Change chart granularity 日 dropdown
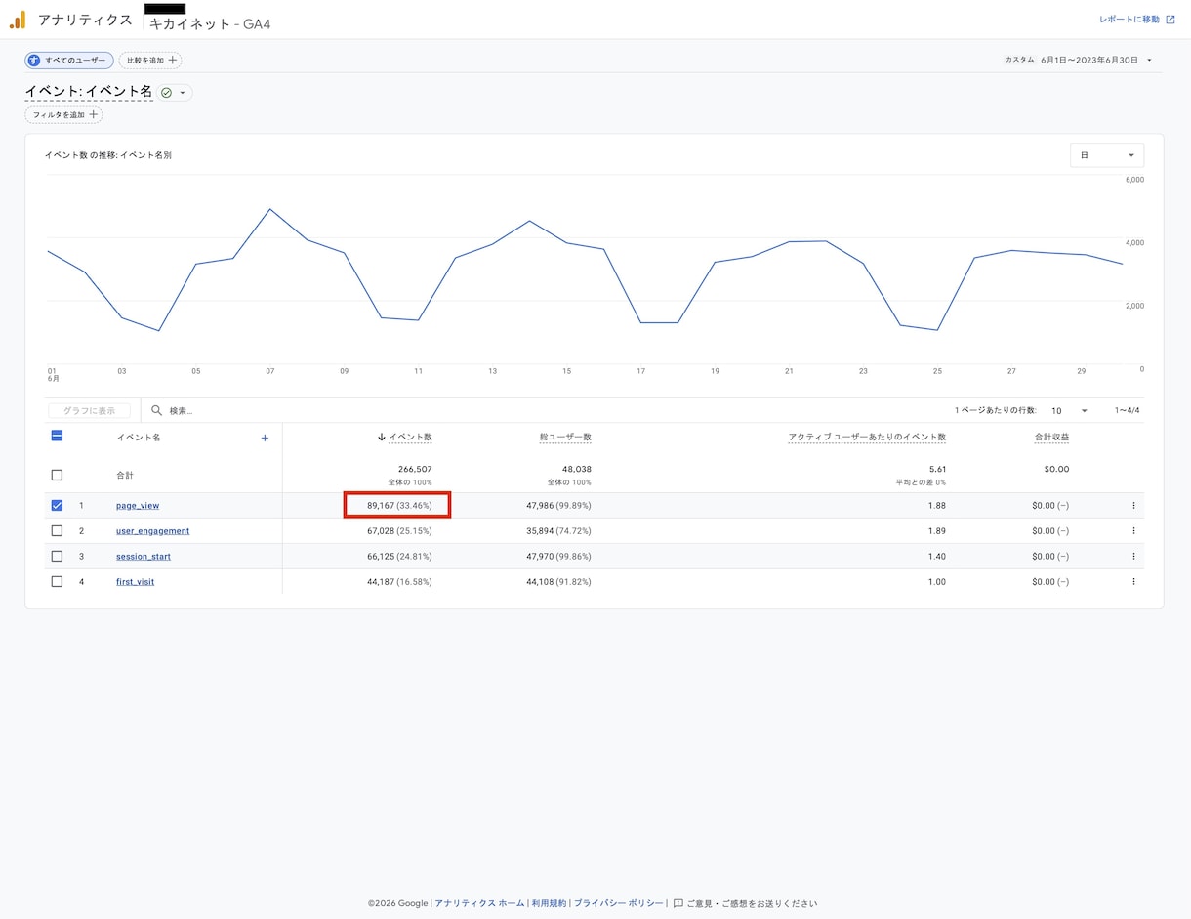The image size is (1191, 919). coord(1107,155)
